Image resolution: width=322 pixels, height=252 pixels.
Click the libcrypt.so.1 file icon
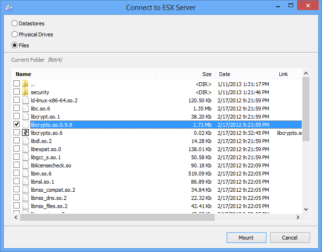[x=25, y=116]
